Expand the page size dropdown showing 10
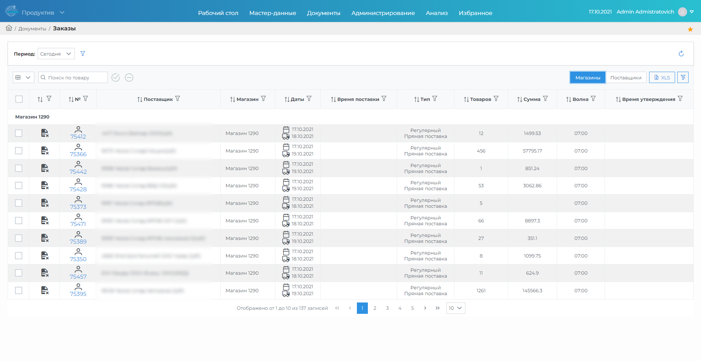 [x=455, y=308]
